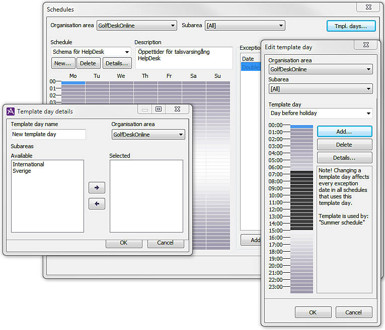The width and height of the screenshot is (385, 330).
Task: Click the Tmpl. days... button
Action: [x=351, y=26]
